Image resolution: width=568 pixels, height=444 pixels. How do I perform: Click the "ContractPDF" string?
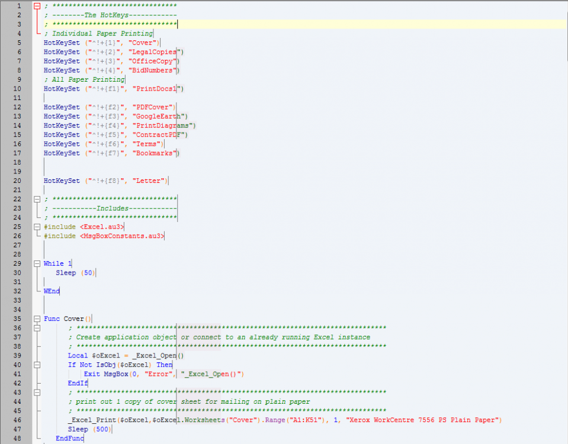pyautogui.click(x=158, y=135)
